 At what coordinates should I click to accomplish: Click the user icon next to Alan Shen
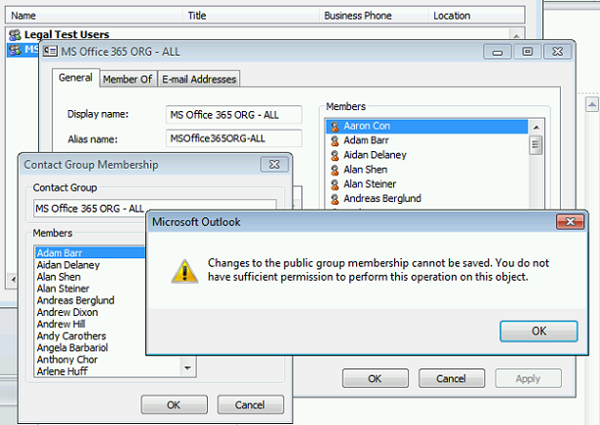pyautogui.click(x=335, y=170)
